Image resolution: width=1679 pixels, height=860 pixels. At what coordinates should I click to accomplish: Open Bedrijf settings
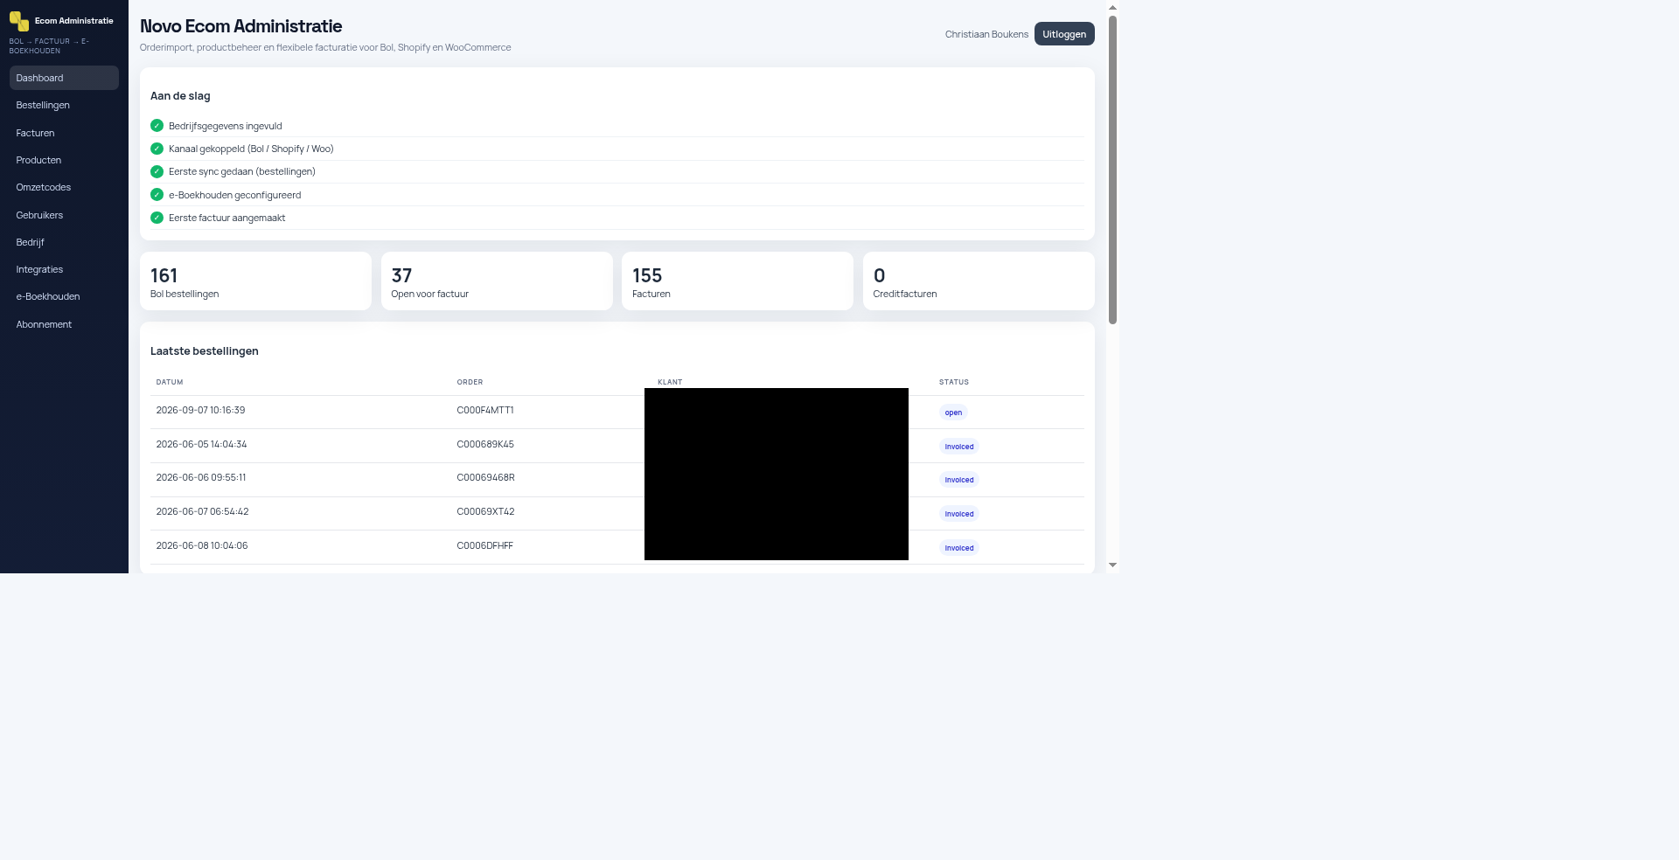[64, 242]
